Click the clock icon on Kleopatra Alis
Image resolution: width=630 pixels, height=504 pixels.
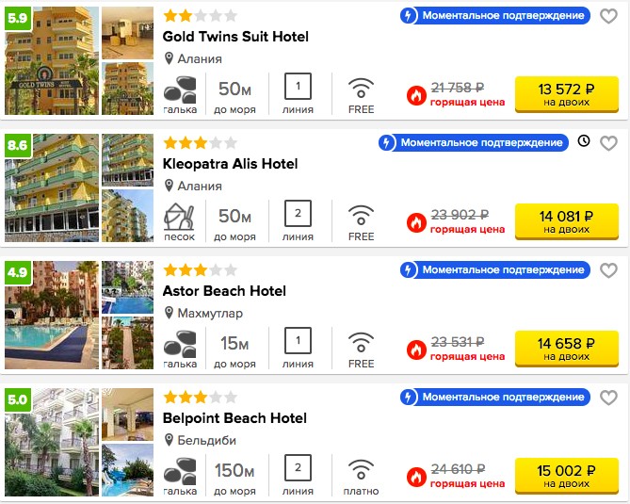tap(584, 140)
